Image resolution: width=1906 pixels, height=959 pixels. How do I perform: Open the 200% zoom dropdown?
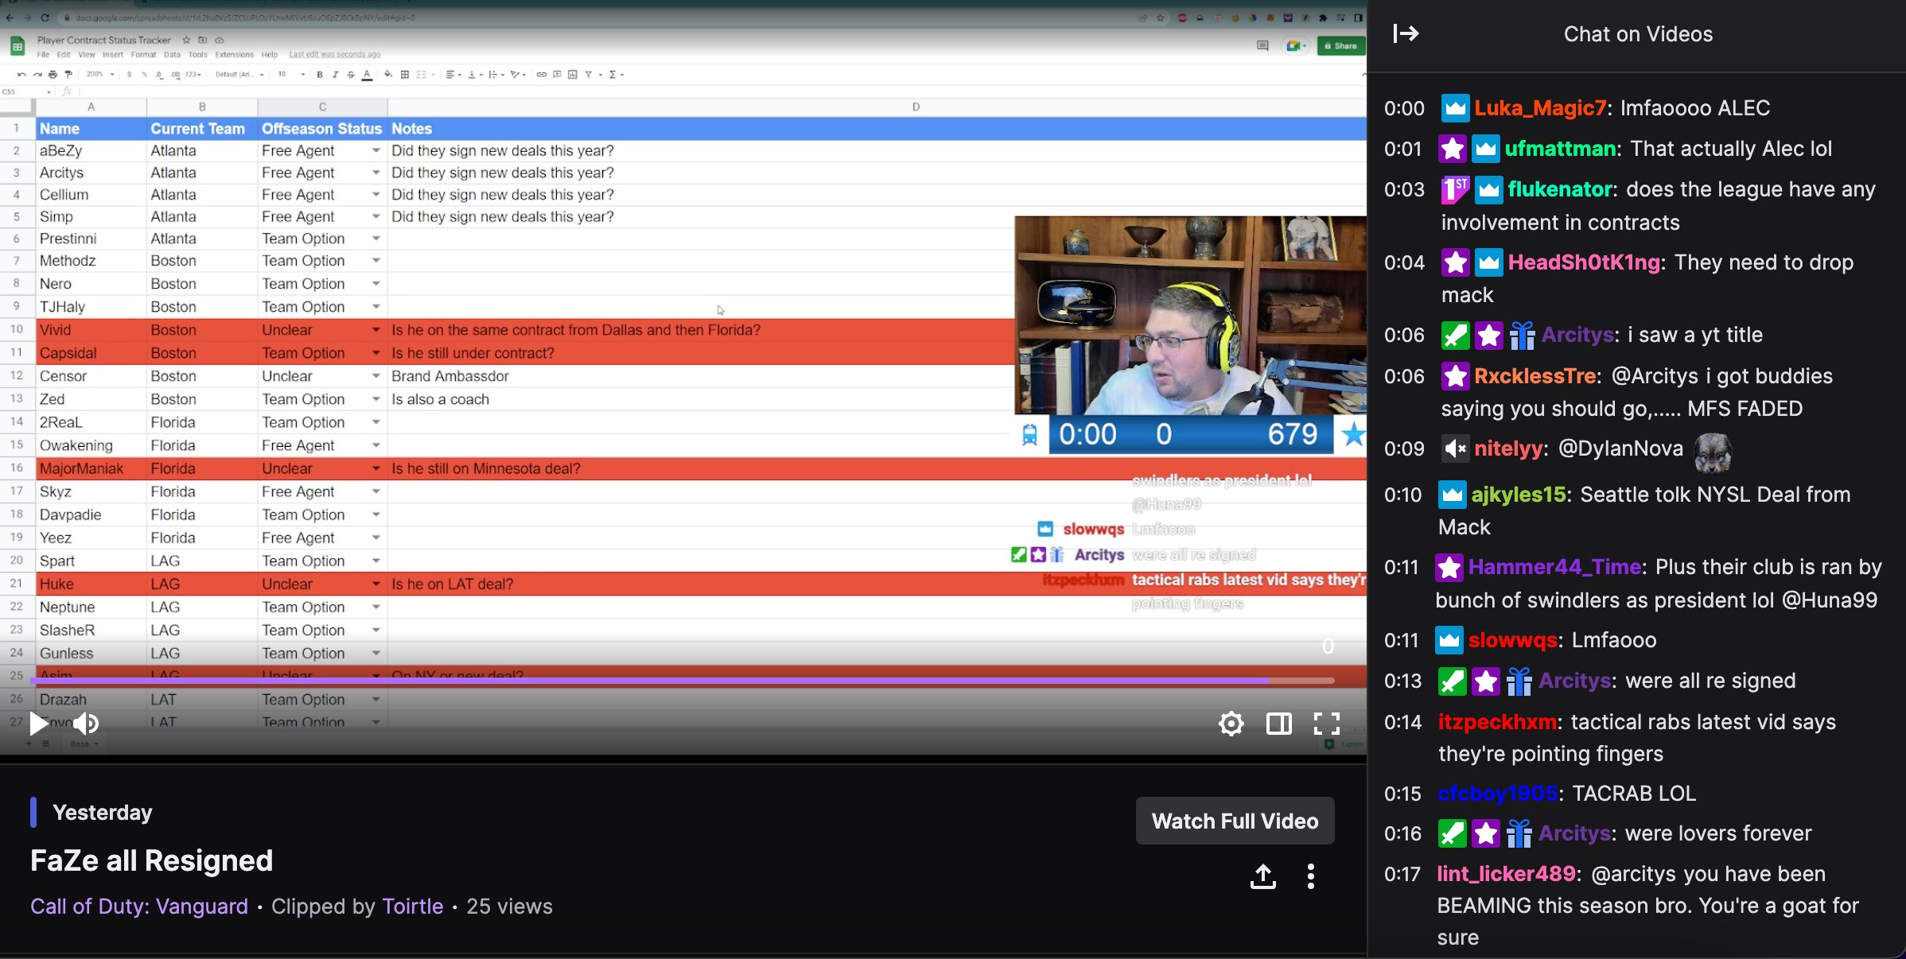[100, 75]
